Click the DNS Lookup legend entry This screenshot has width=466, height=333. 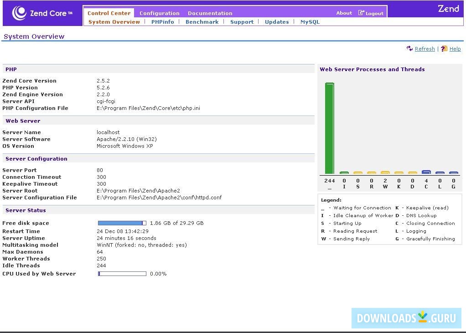point(416,216)
